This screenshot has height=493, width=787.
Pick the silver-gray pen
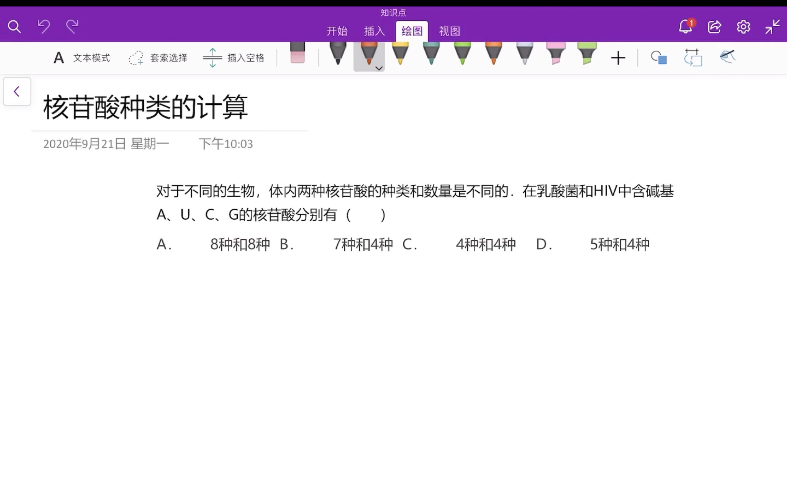pos(525,53)
